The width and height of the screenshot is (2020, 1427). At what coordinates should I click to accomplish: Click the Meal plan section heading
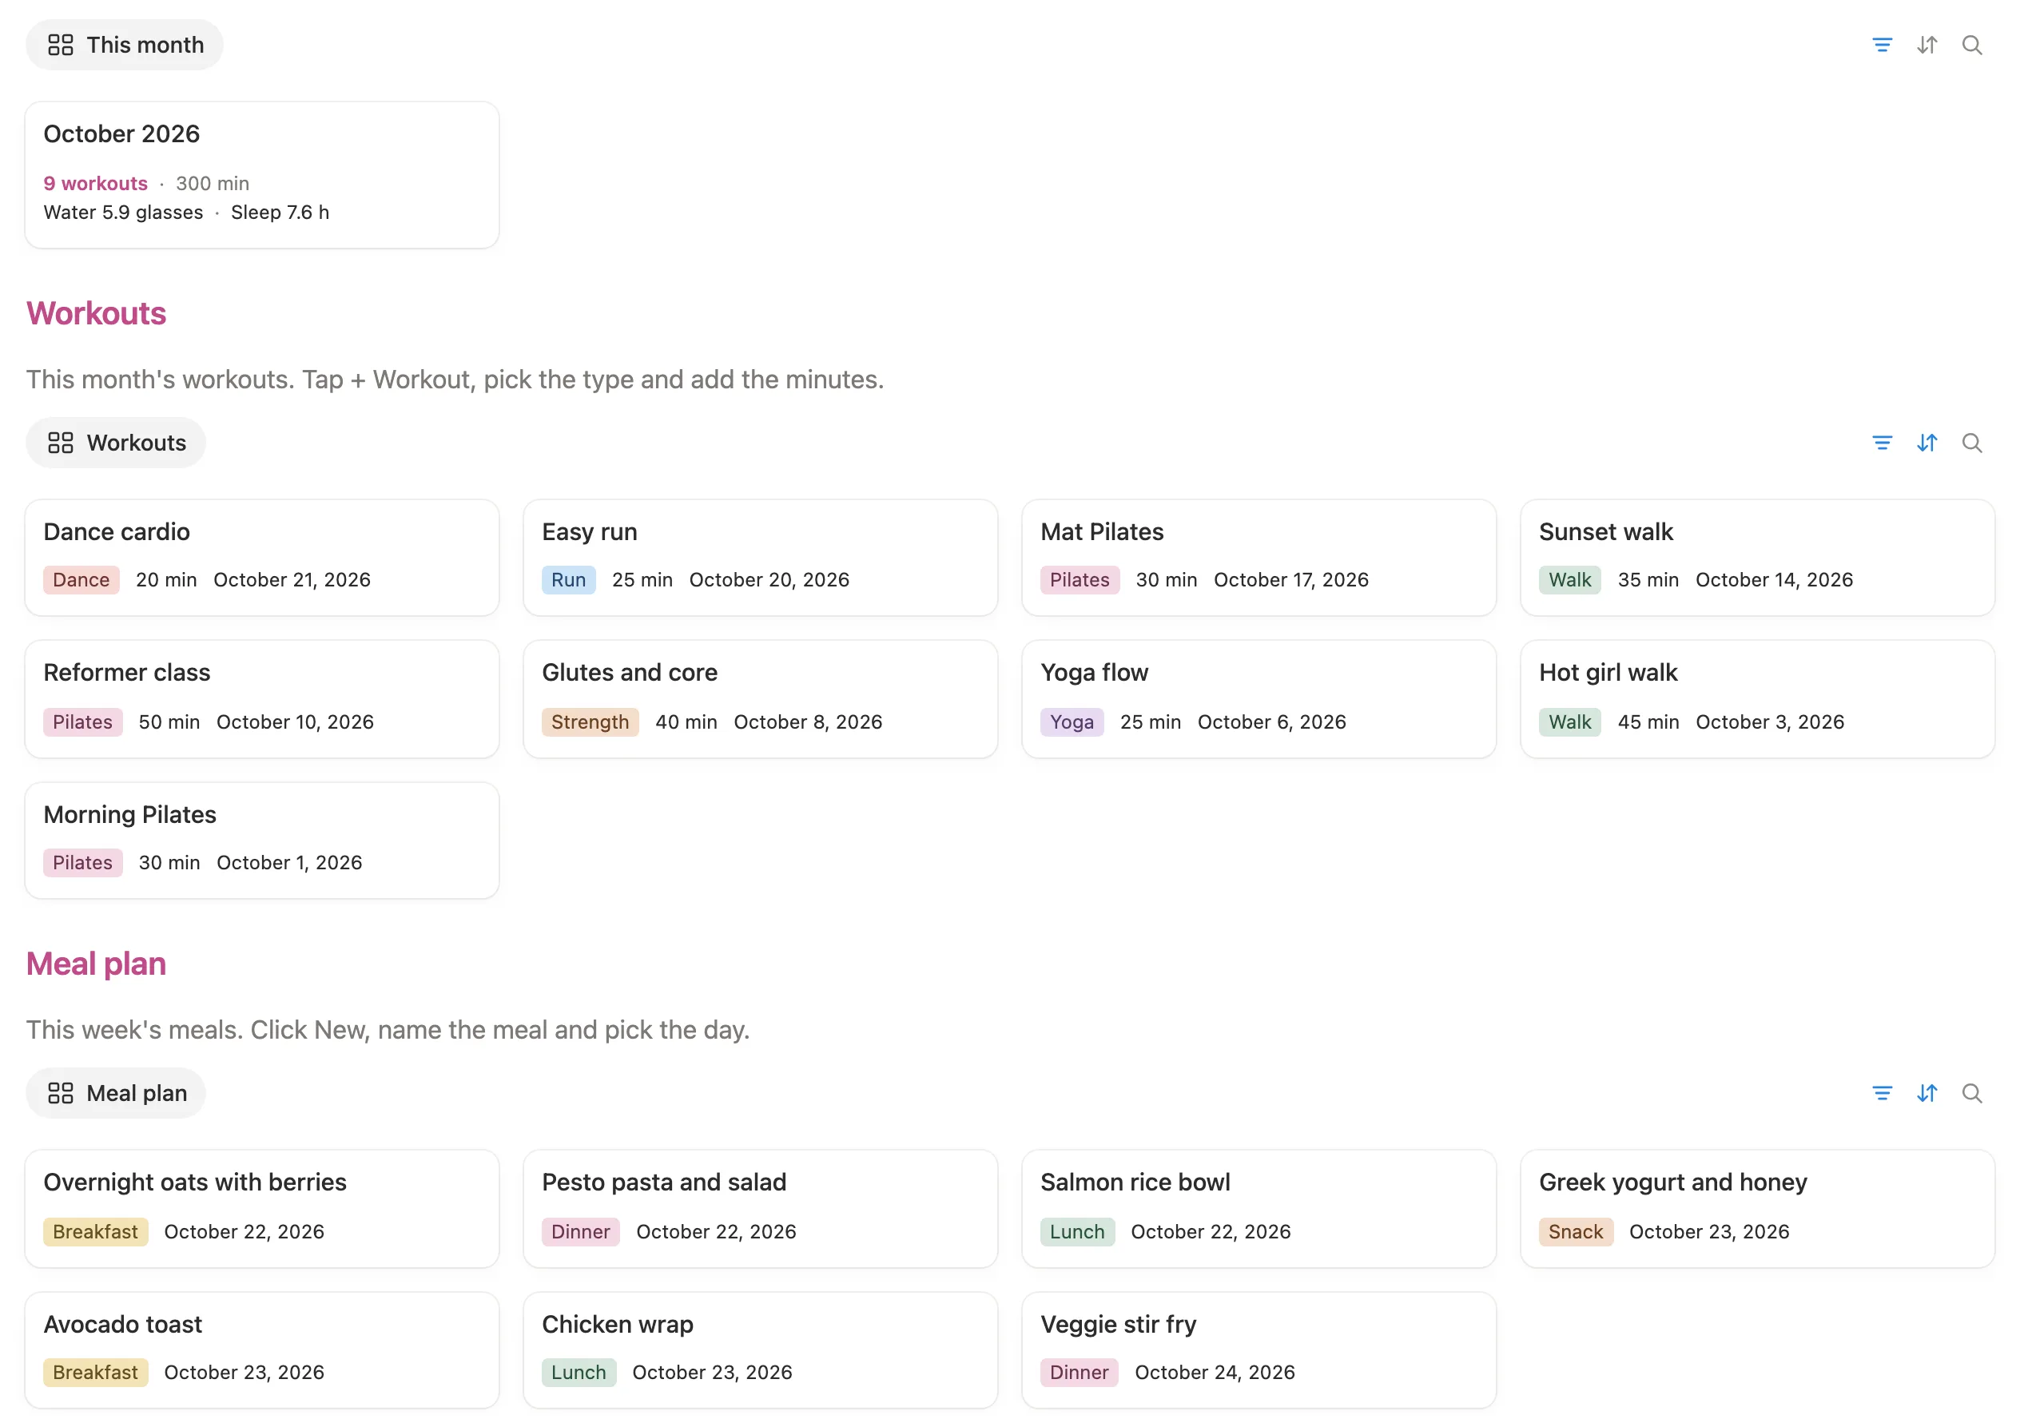pyautogui.click(x=96, y=964)
